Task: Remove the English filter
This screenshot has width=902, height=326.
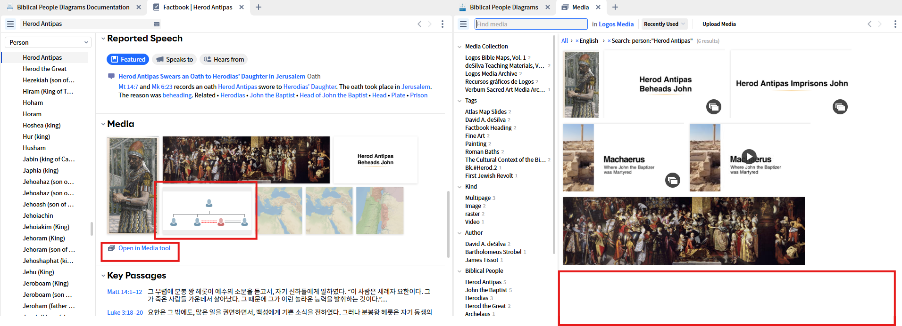Action: [577, 41]
